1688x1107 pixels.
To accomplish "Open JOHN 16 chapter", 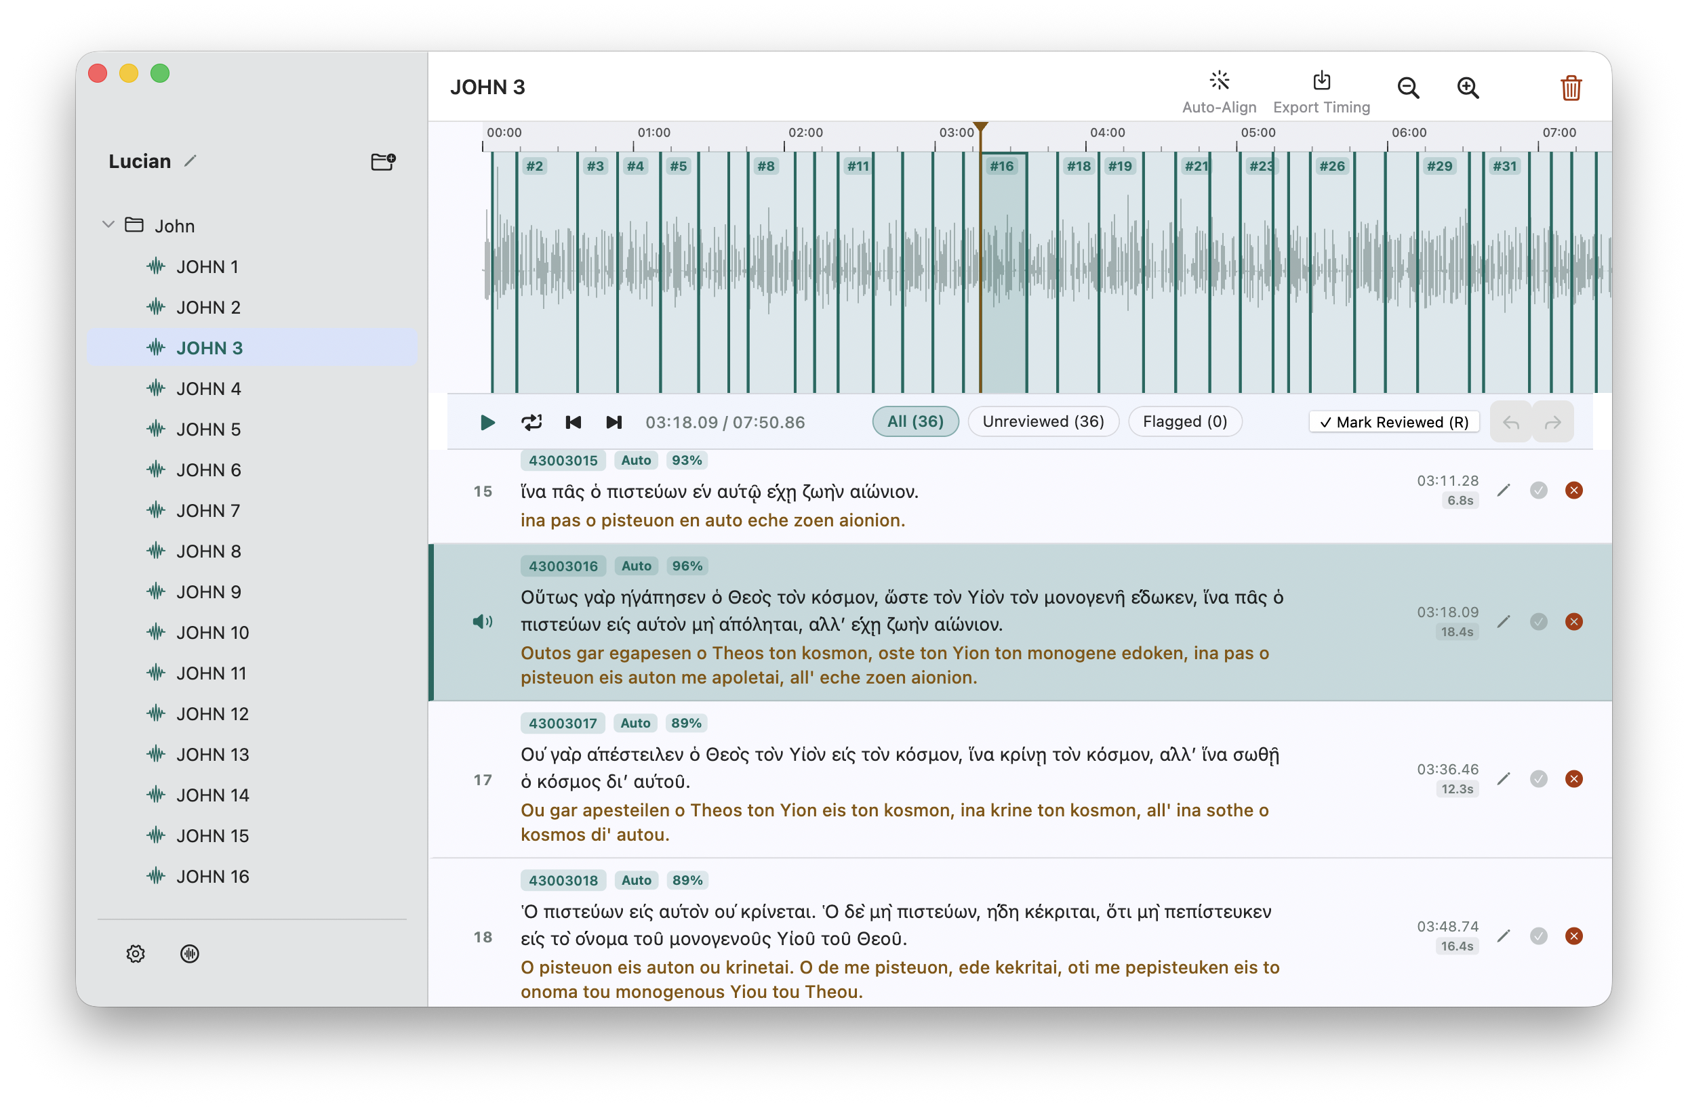I will click(252, 876).
